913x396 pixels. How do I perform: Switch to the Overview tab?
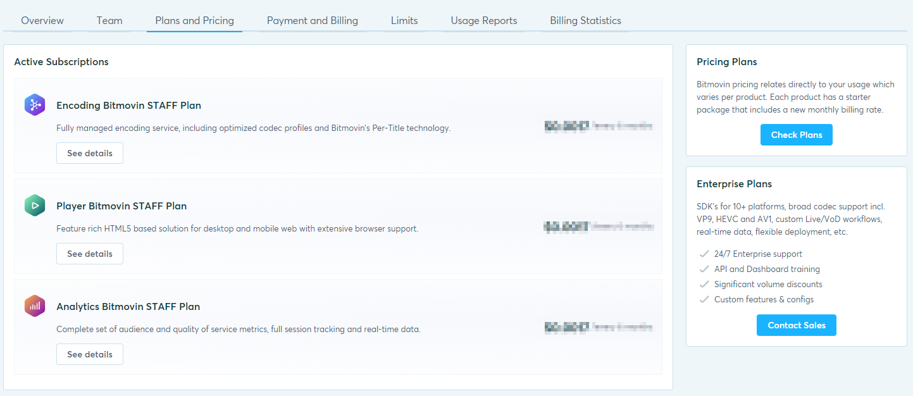pyautogui.click(x=42, y=20)
